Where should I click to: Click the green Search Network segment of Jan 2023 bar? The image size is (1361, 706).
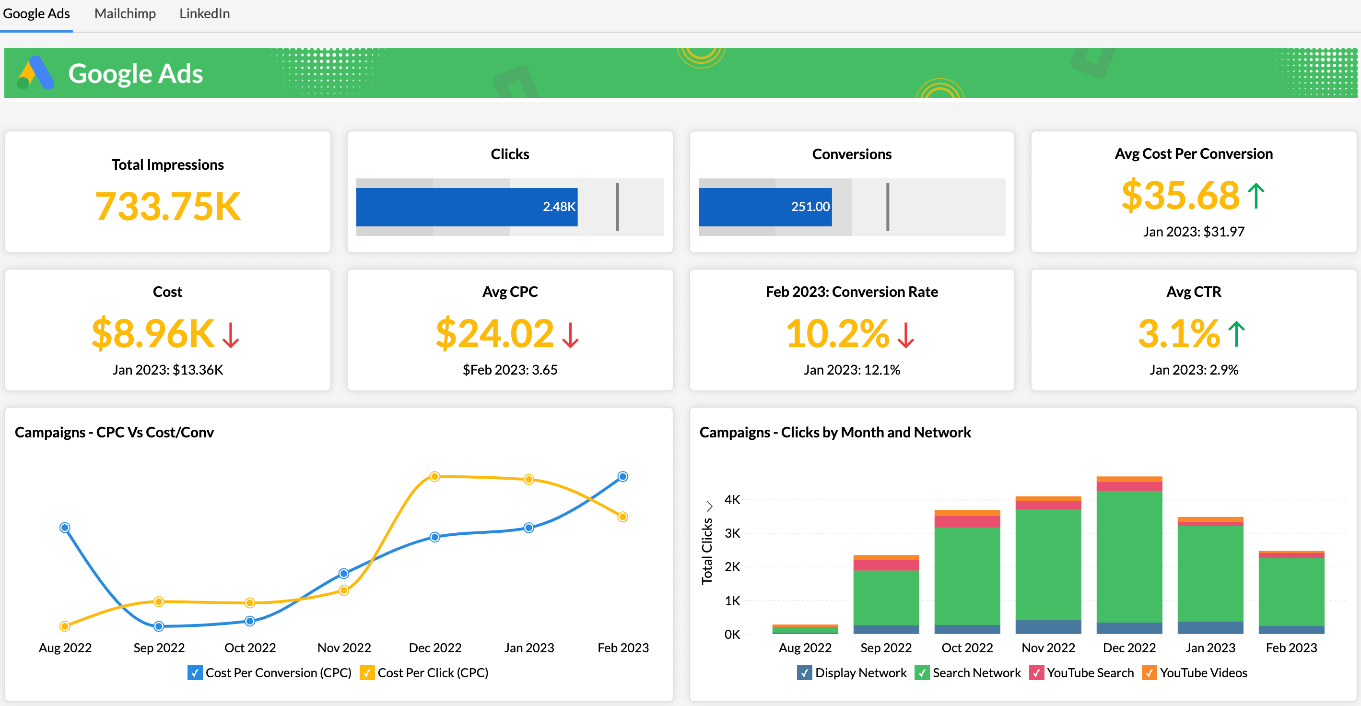pyautogui.click(x=1210, y=573)
